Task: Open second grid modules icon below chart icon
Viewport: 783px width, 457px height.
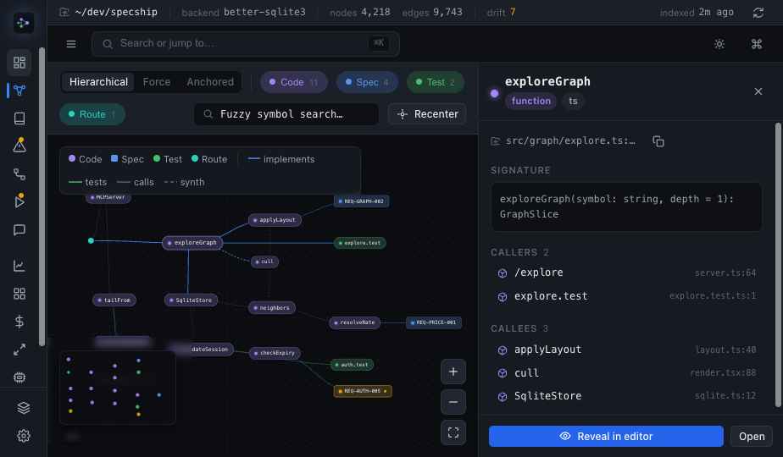Action: pos(19,294)
